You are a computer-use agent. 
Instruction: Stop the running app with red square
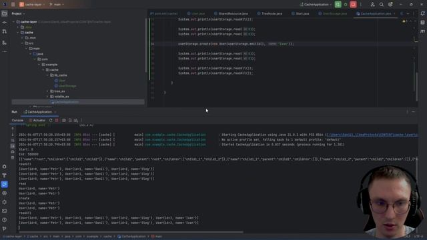pos(353,5)
